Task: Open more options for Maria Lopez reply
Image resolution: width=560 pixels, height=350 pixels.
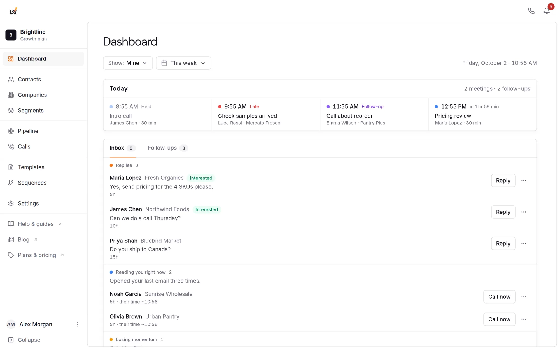Action: pos(524,181)
